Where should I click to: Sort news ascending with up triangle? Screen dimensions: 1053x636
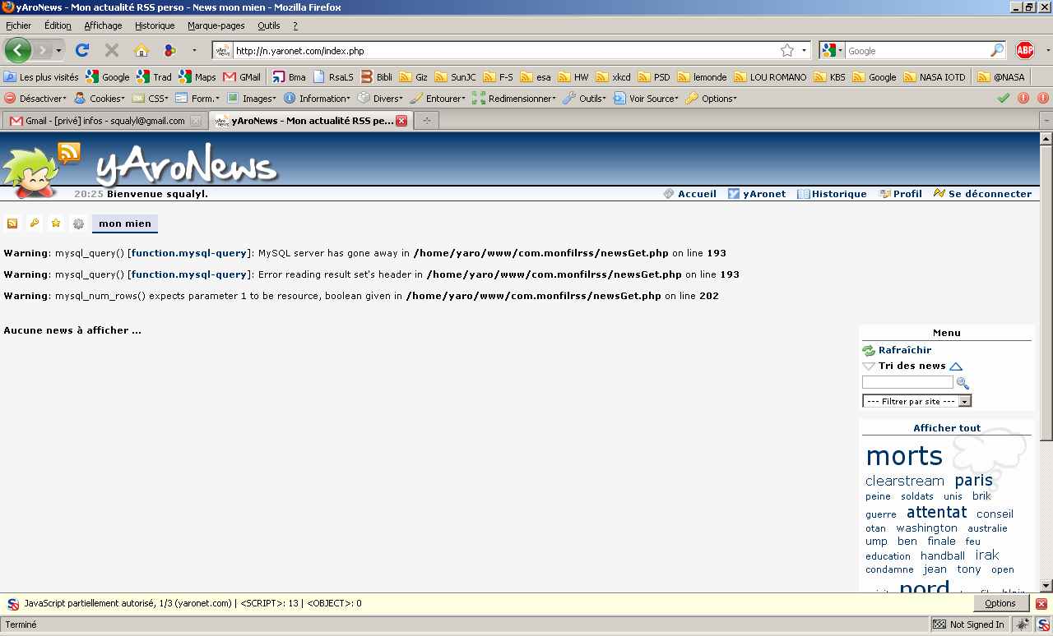[956, 366]
